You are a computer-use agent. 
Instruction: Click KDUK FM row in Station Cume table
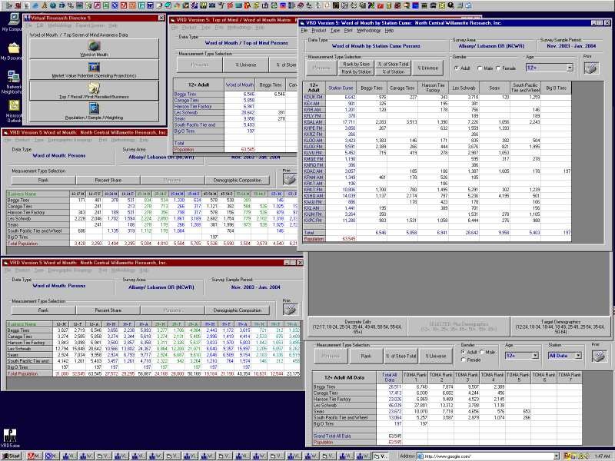pyautogui.click(x=437, y=97)
